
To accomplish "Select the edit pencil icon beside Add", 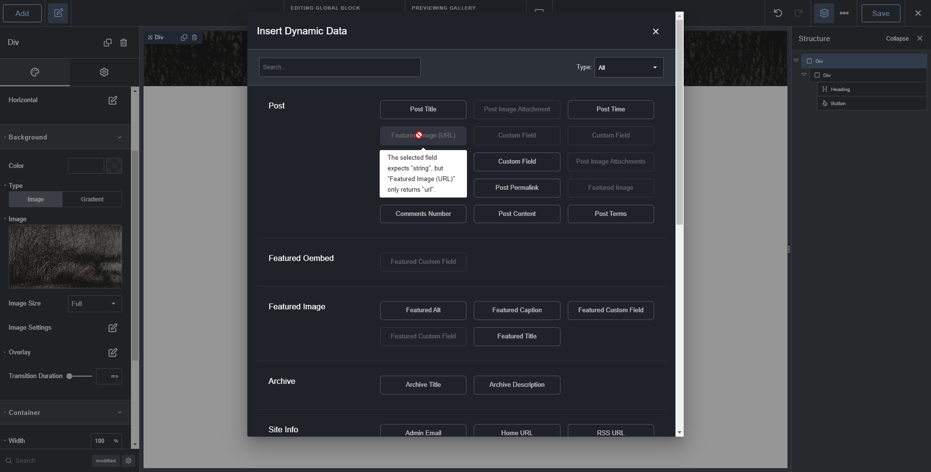I will point(58,13).
